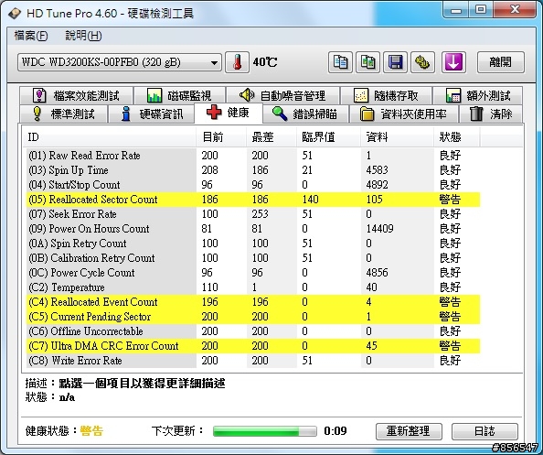
Task: Select the (C8) Write Error Rate row
Action: pyautogui.click(x=253, y=361)
